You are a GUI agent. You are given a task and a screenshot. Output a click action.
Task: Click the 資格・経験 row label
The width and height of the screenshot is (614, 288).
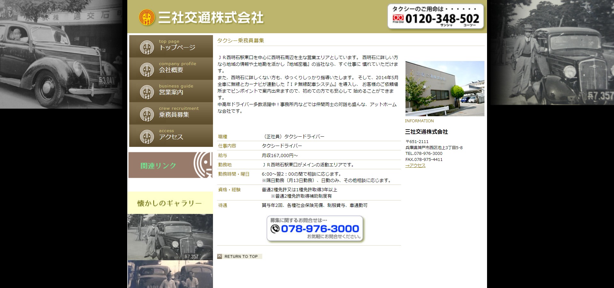229,190
